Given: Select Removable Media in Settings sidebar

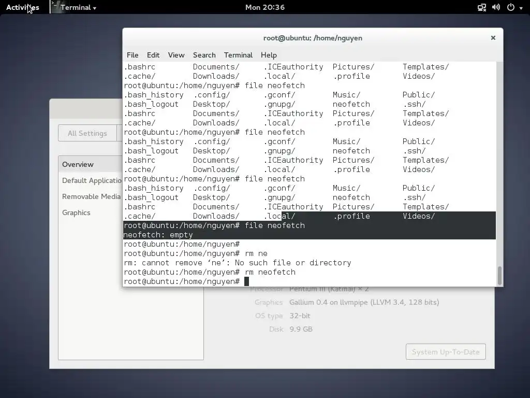Looking at the screenshot, I should [91, 196].
